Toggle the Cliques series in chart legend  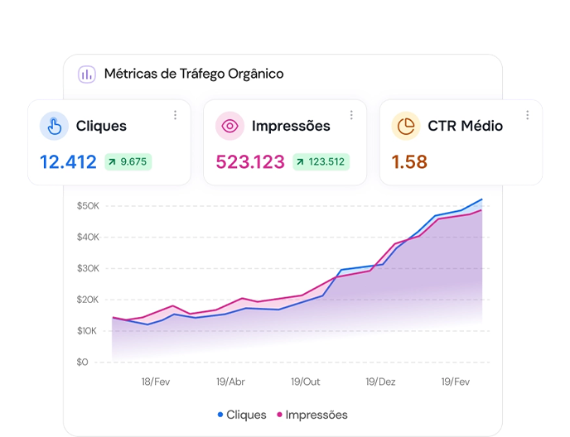click(x=246, y=415)
